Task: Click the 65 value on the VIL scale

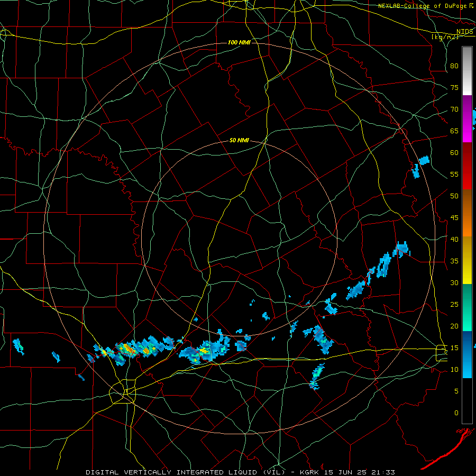Action: coord(454,131)
